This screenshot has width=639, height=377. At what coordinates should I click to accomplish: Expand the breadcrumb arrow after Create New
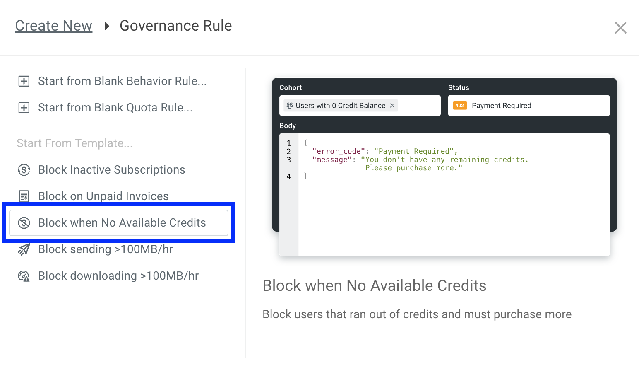106,26
